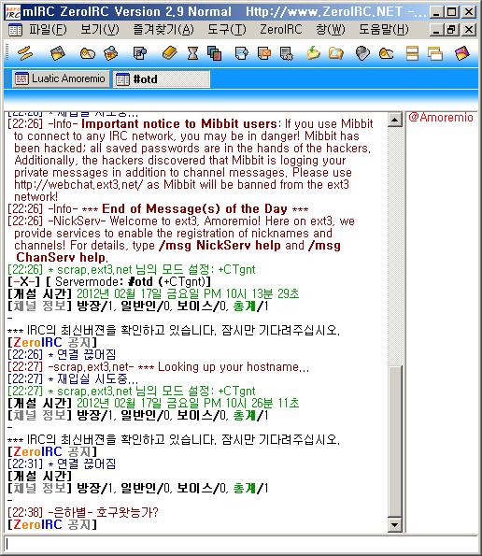Click the yellow address book toolbar icon
This screenshot has height=556, width=482.
(x=169, y=53)
